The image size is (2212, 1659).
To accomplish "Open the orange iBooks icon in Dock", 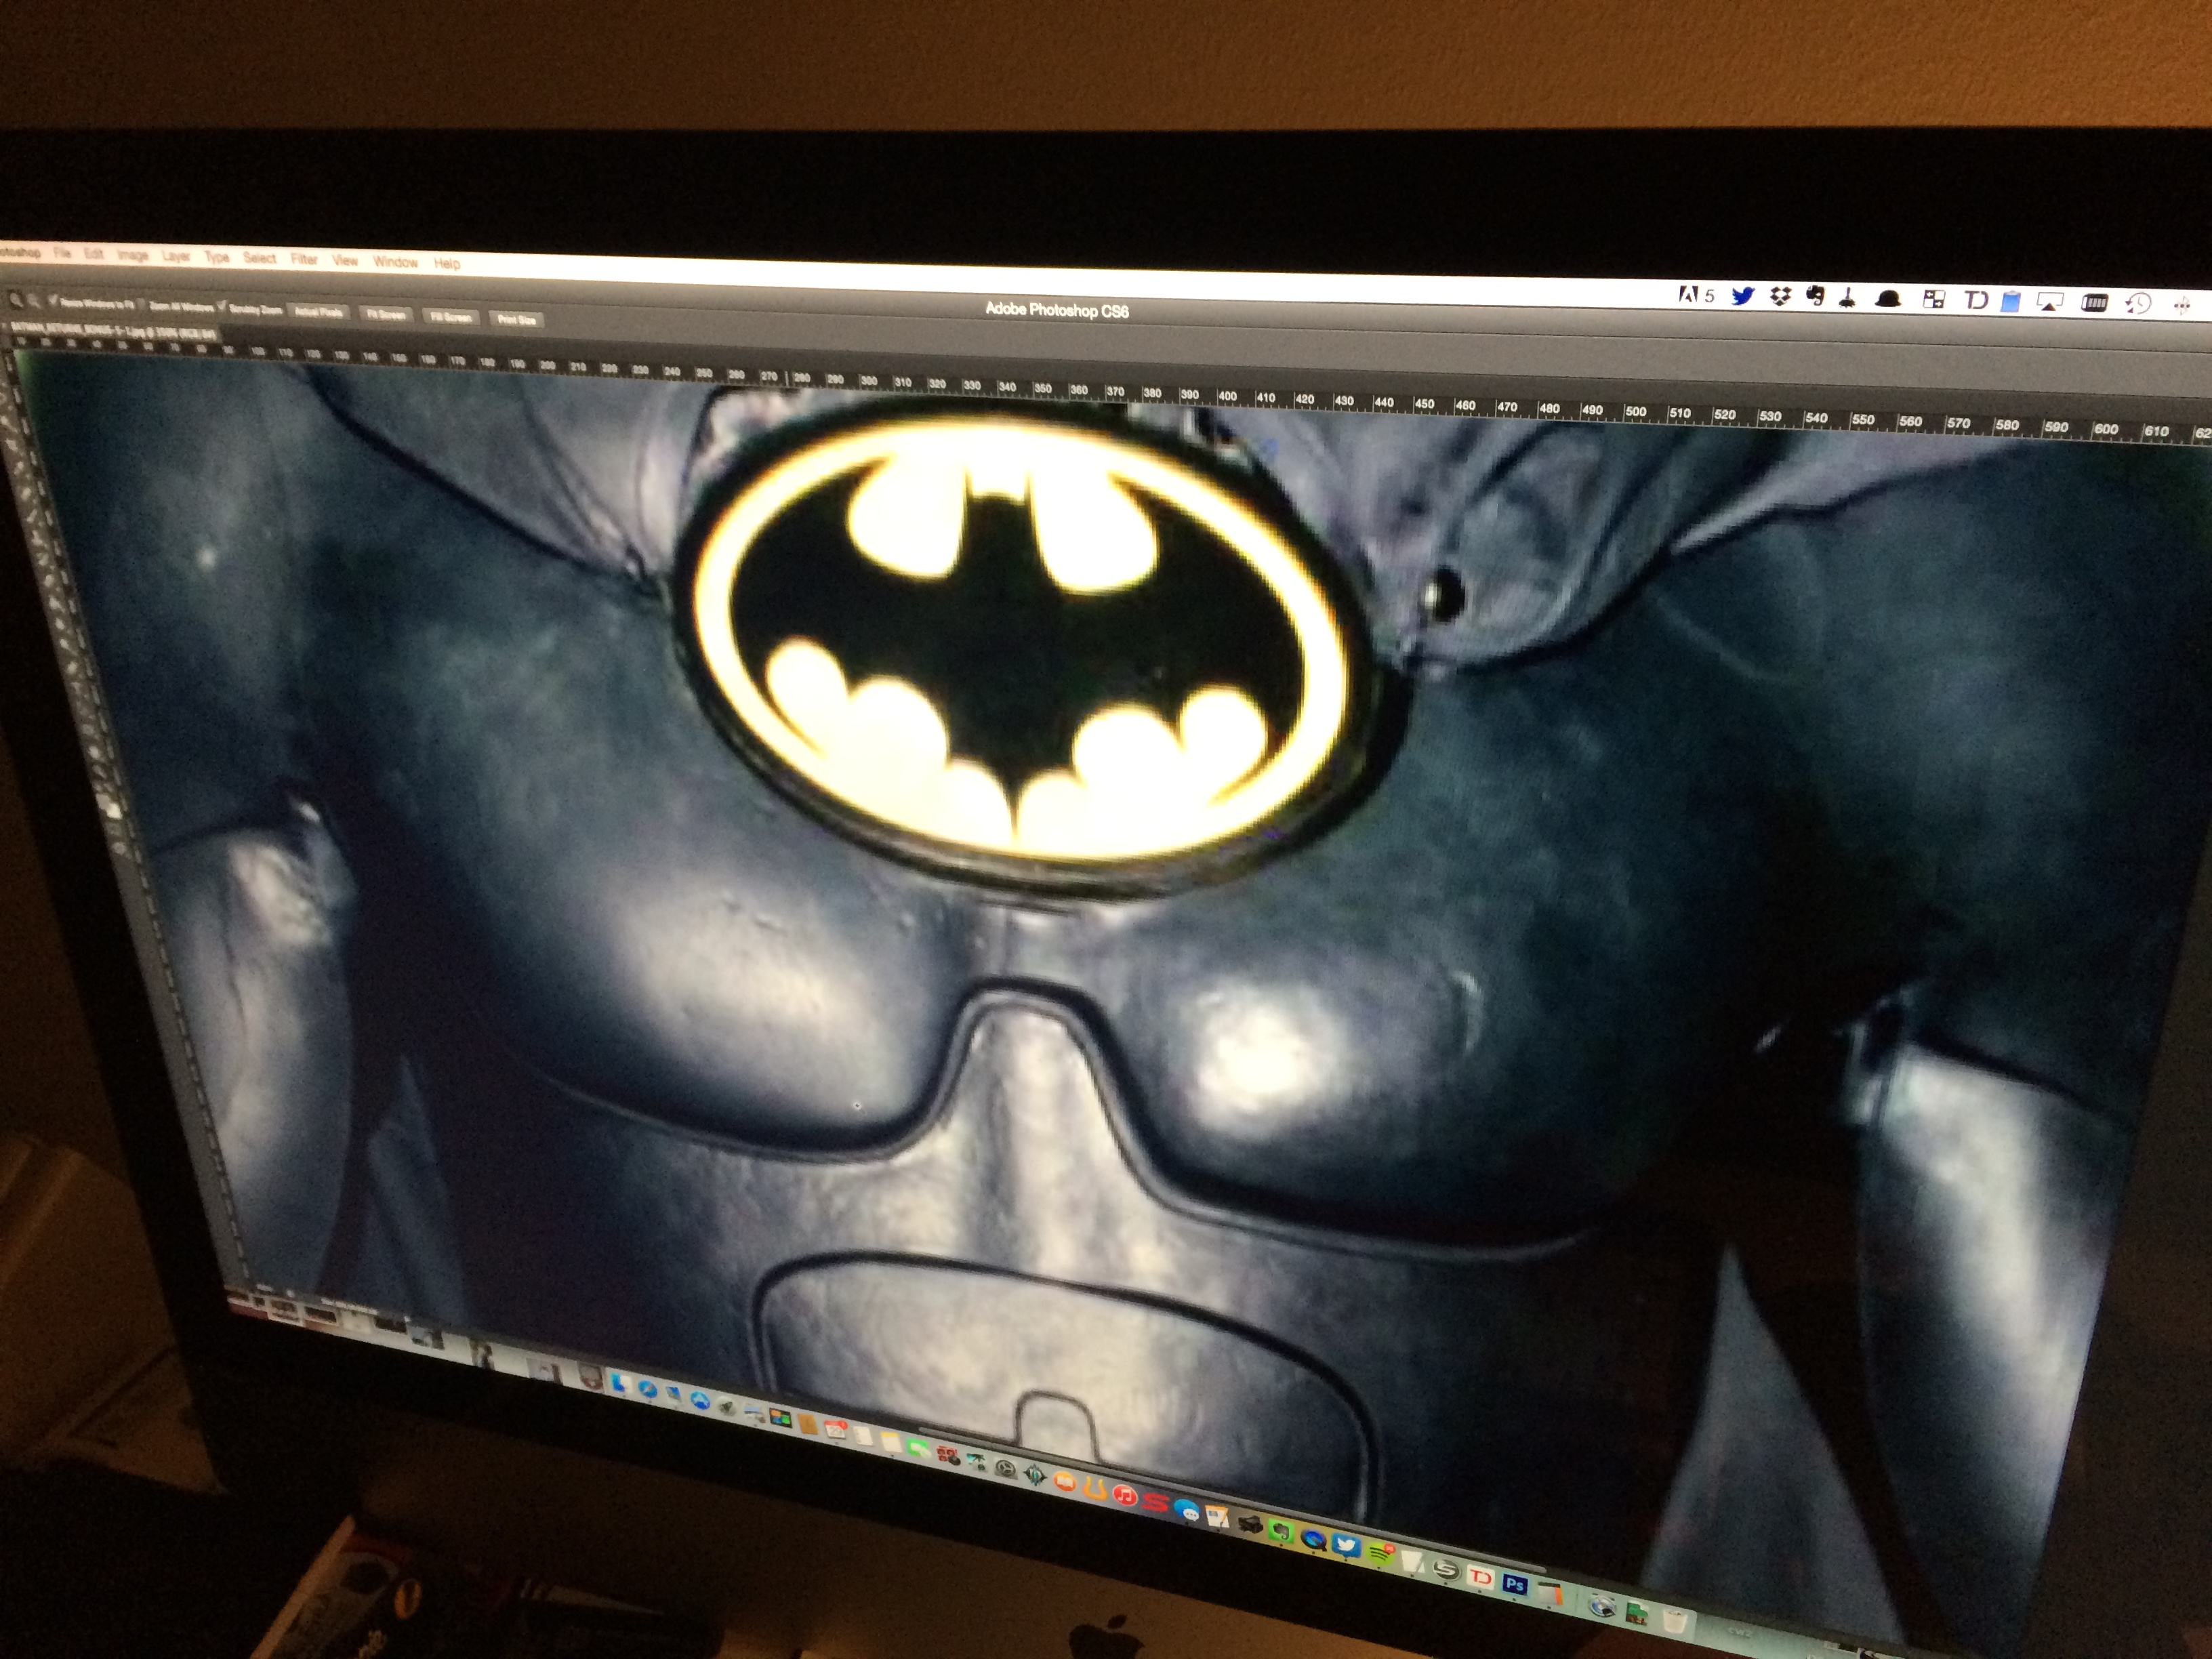I will (1065, 1481).
